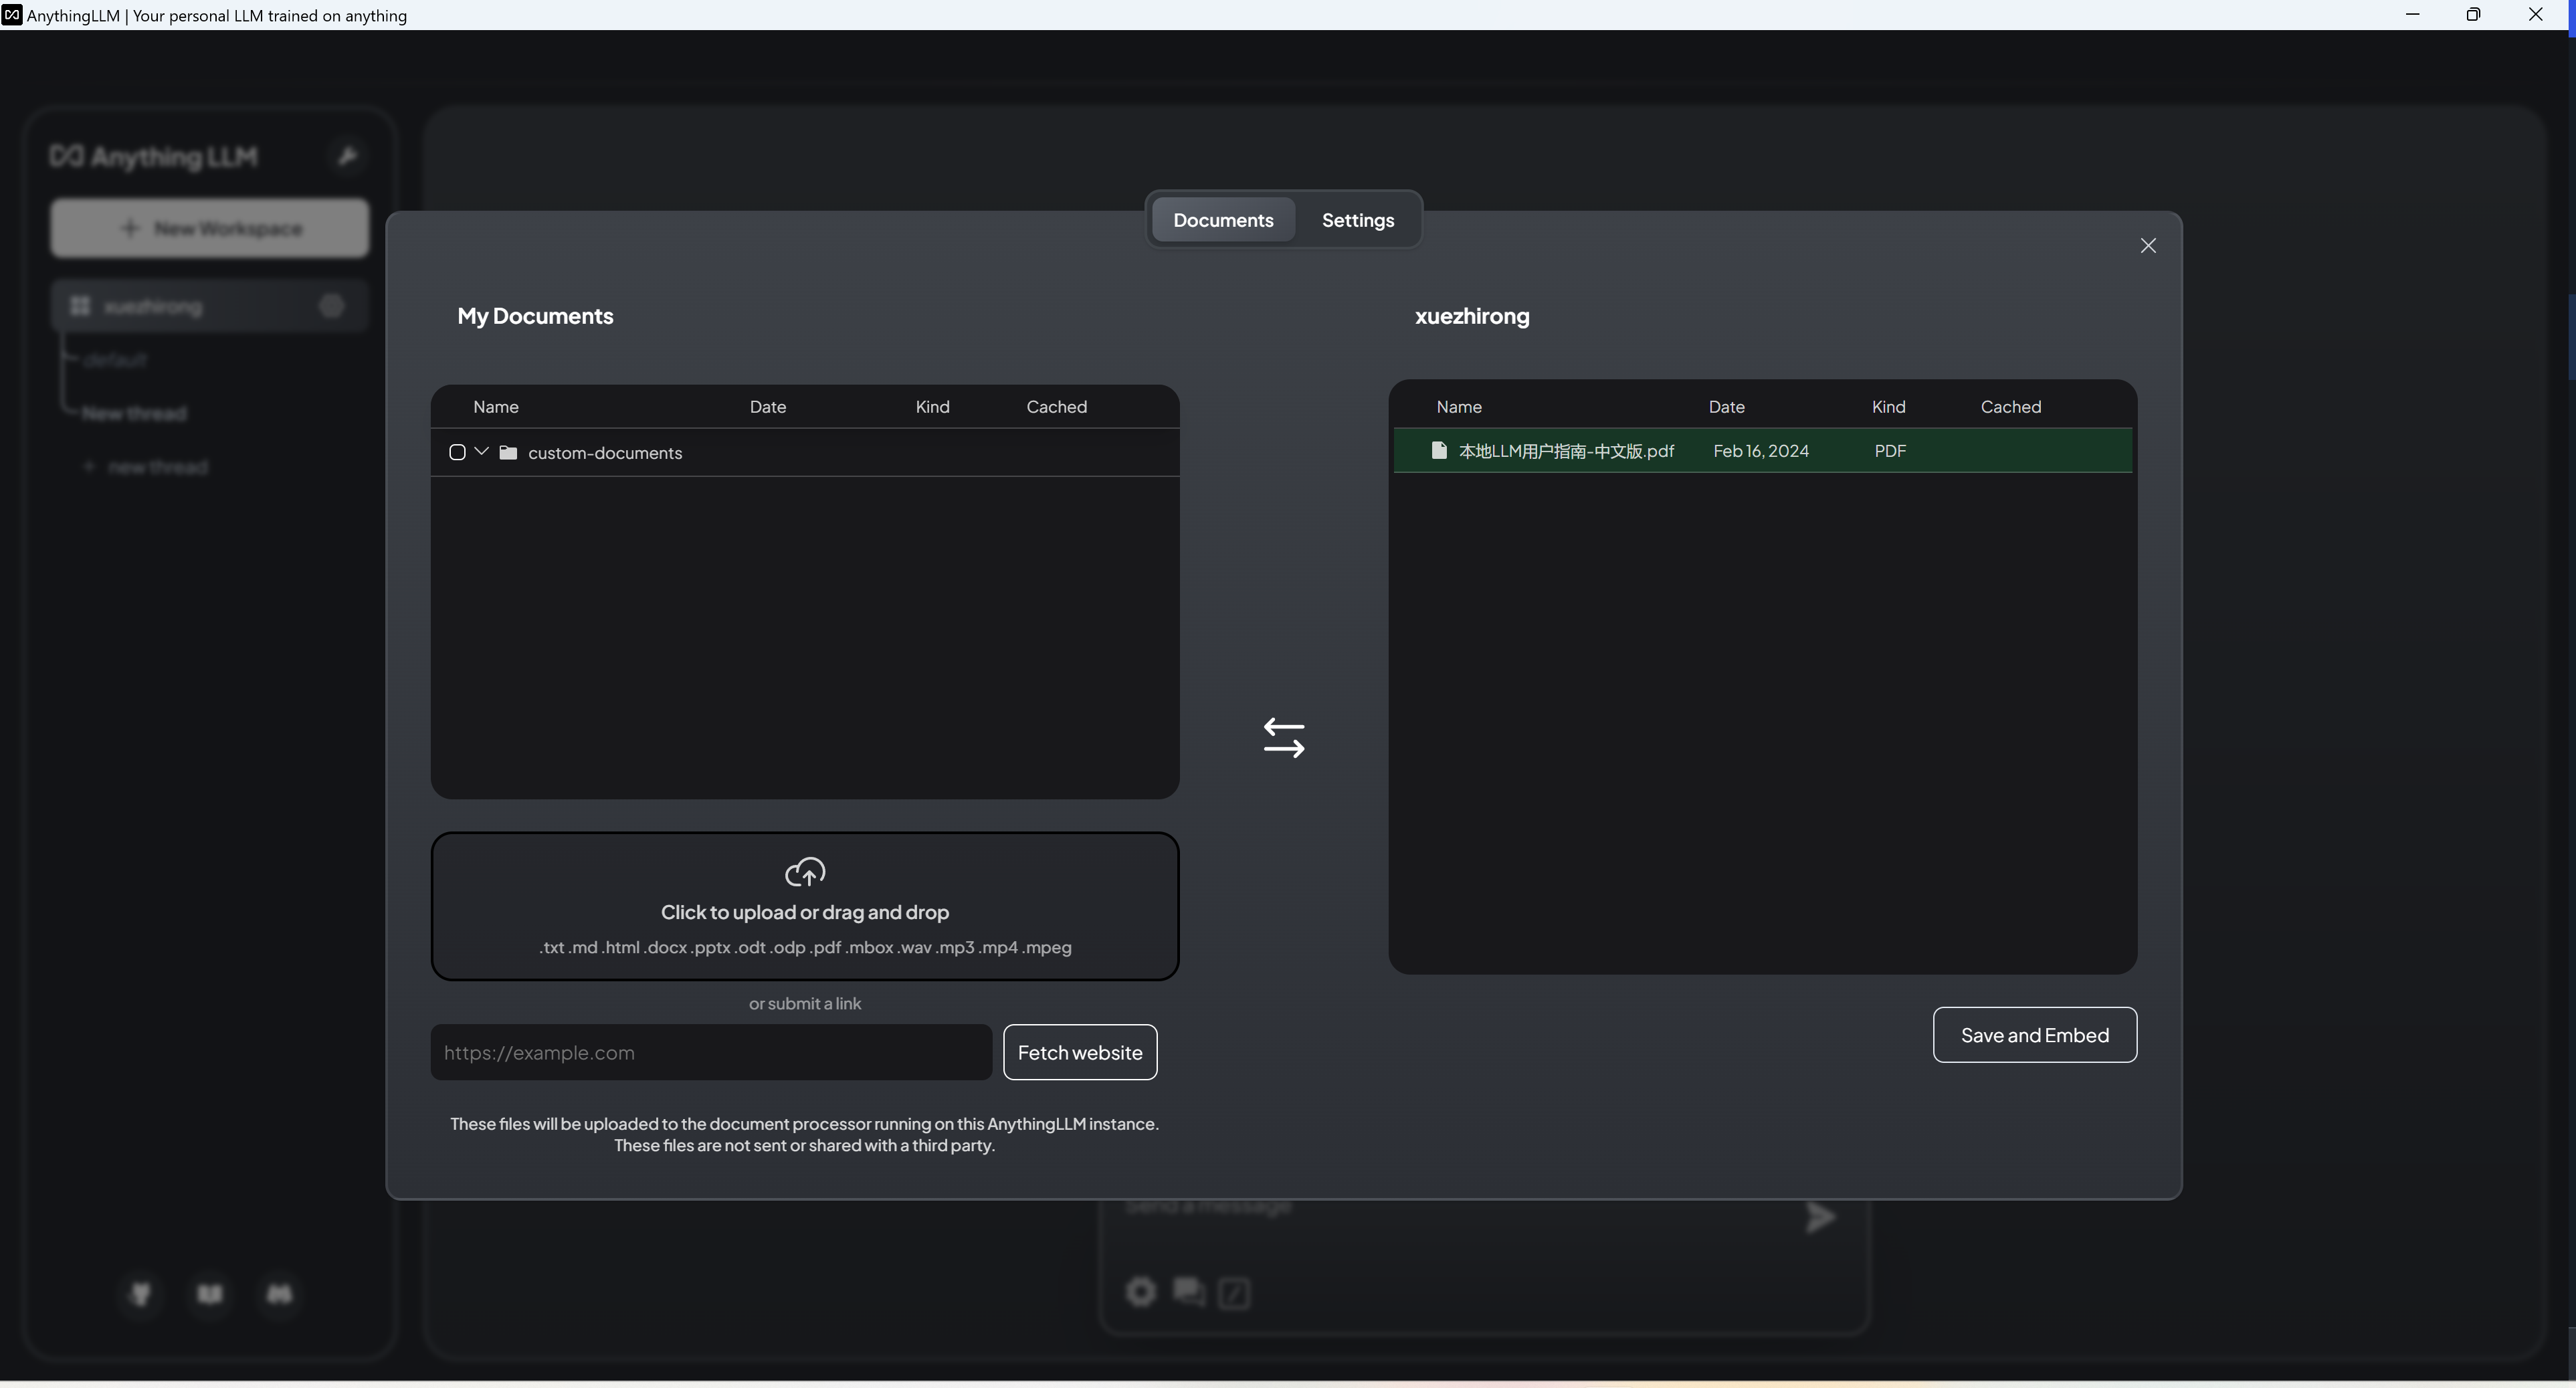Click the cloud upload icon
This screenshot has width=2576, height=1388.
(x=805, y=872)
